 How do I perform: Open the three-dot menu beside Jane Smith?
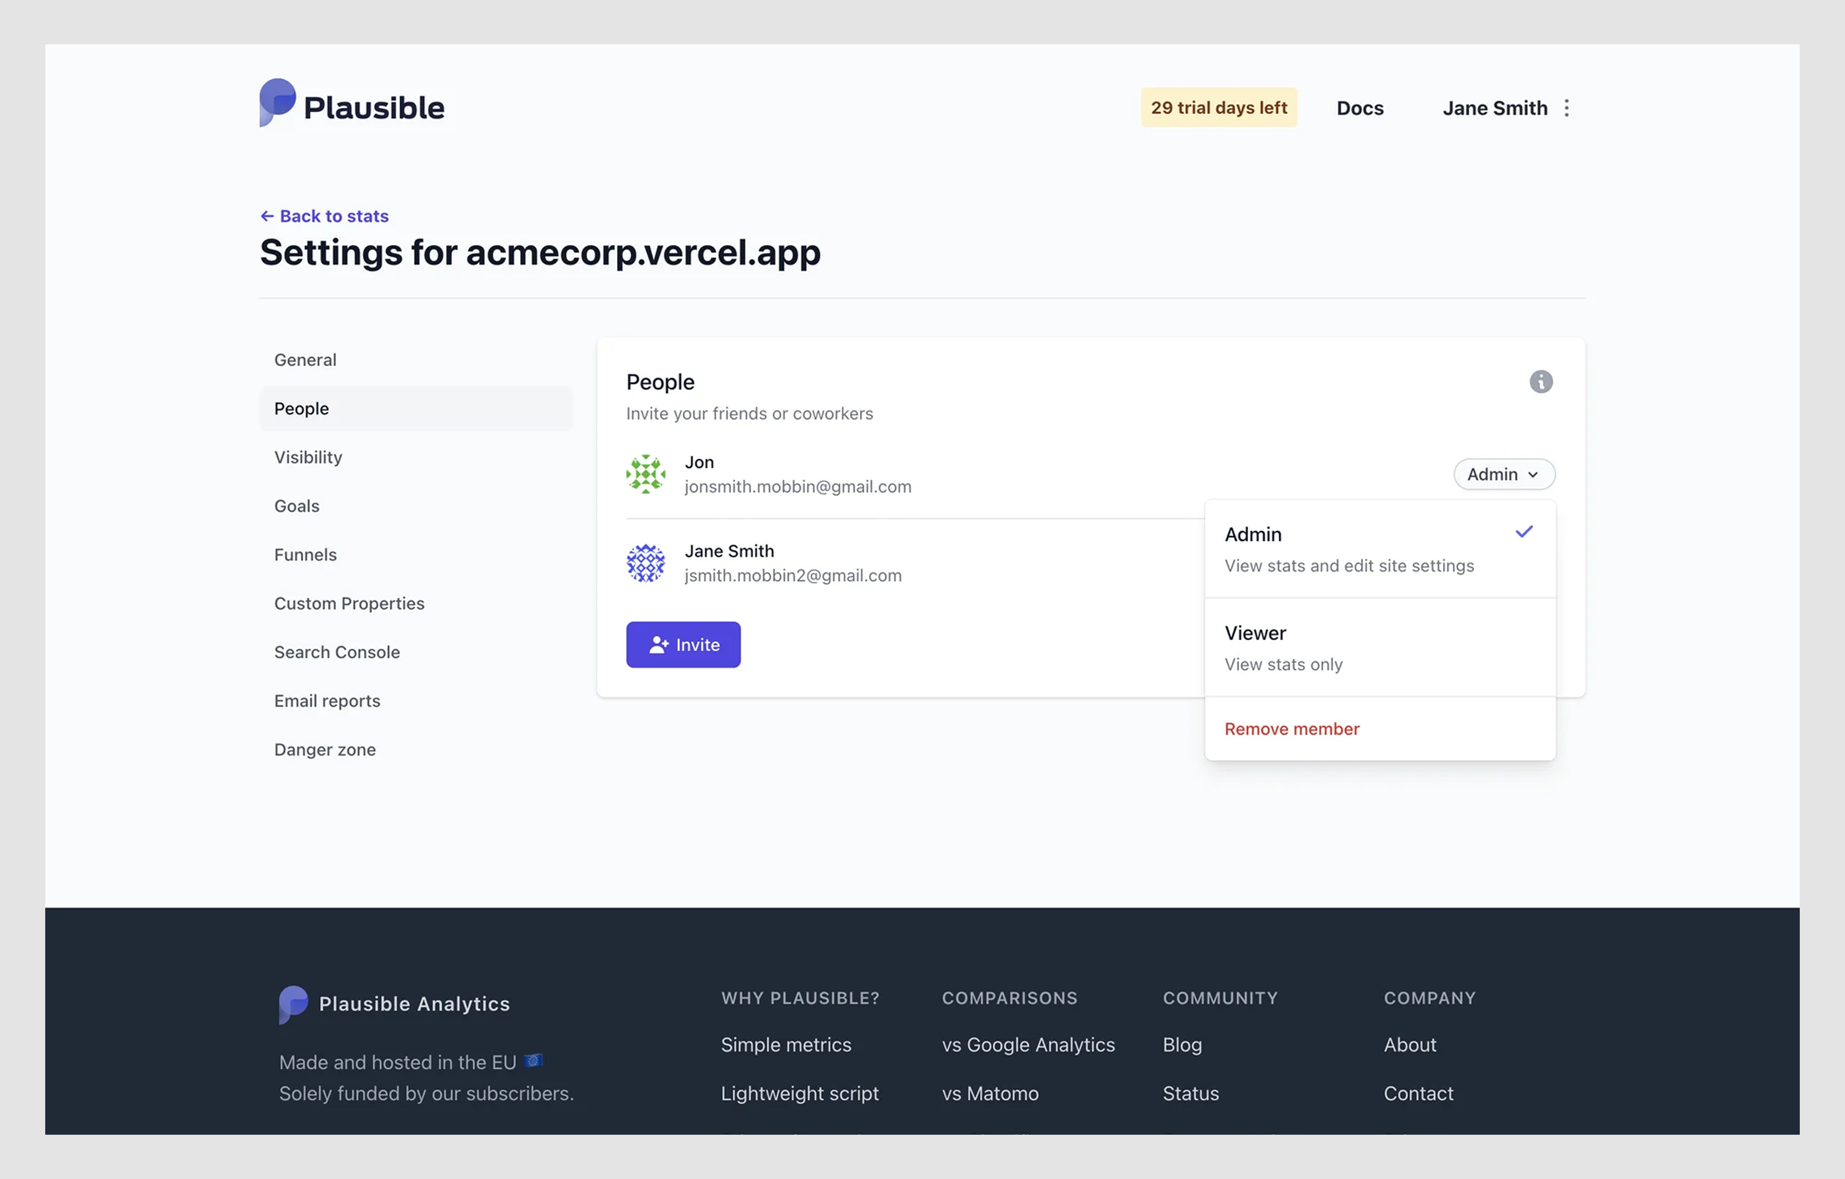tap(1567, 108)
